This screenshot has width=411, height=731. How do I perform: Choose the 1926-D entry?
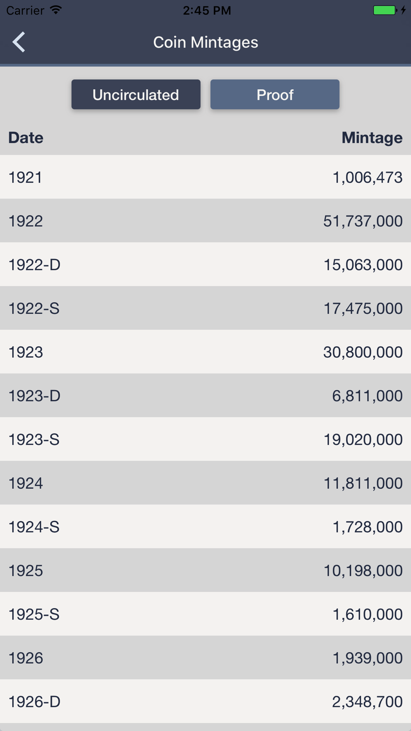pyautogui.click(x=205, y=701)
